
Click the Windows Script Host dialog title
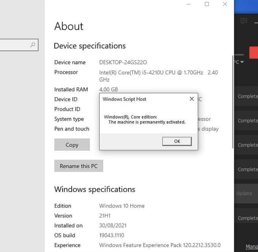tap(125, 99)
